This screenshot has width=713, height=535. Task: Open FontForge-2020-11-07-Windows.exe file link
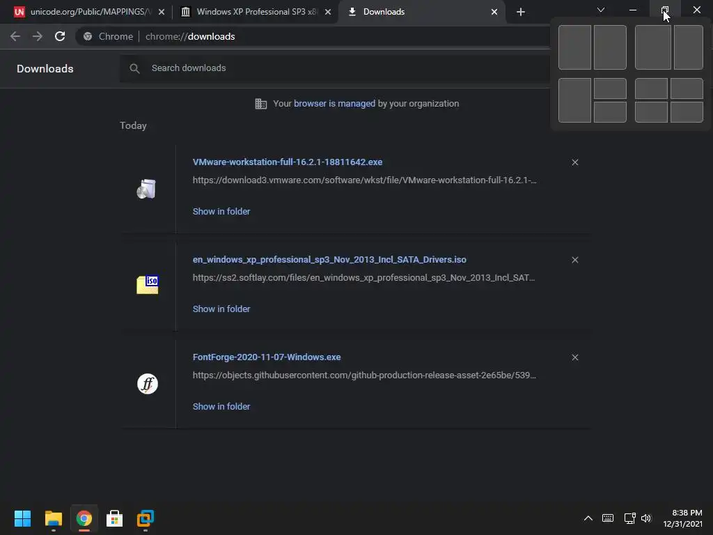pyautogui.click(x=267, y=357)
